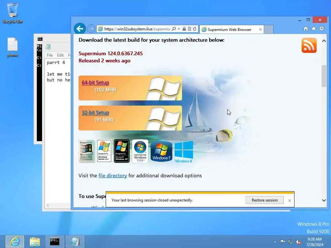Click the Restore session button
Viewport: 331px width, 248px height.
[x=264, y=200]
